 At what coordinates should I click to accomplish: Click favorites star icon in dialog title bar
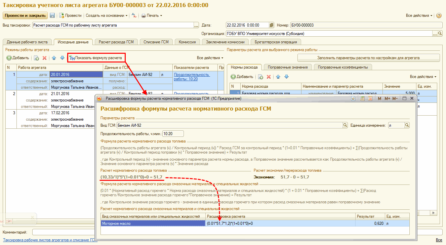tap(353, 98)
